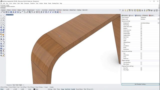Open the Render menu
160x90 pixels.
(45, 3)
